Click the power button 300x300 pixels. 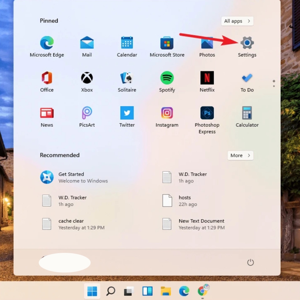pyautogui.click(x=251, y=263)
